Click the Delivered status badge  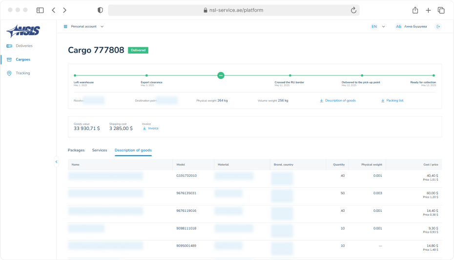tap(138, 50)
